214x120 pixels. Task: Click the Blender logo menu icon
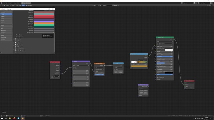tap(2, 3)
